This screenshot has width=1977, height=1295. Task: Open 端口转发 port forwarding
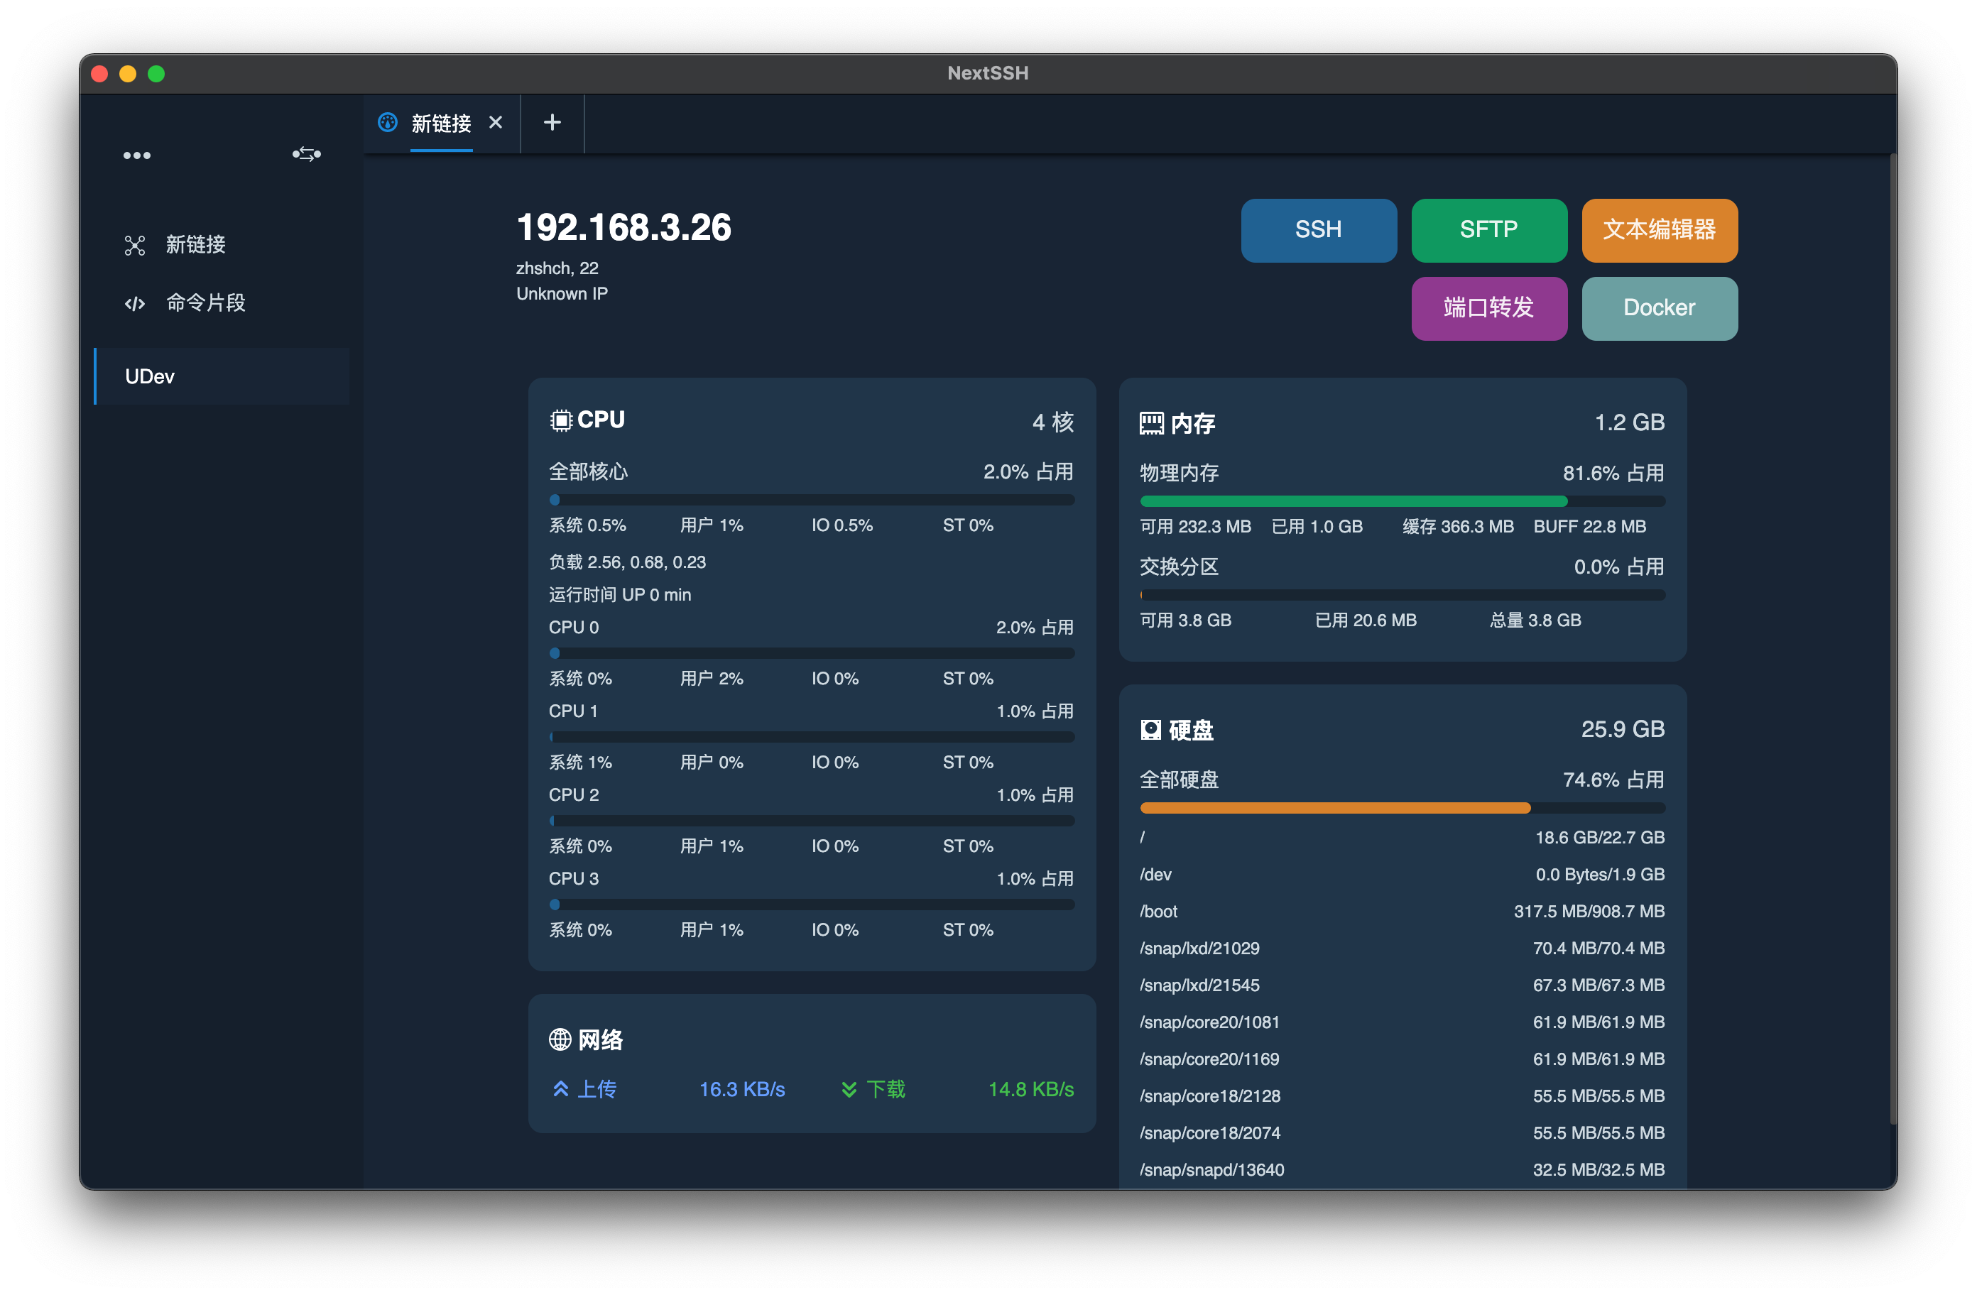pos(1488,308)
